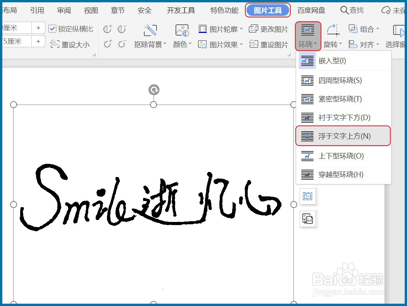Viewport: 407px width, 306px height.
Task: Click the floating crop picture icon
Action: 308,196
